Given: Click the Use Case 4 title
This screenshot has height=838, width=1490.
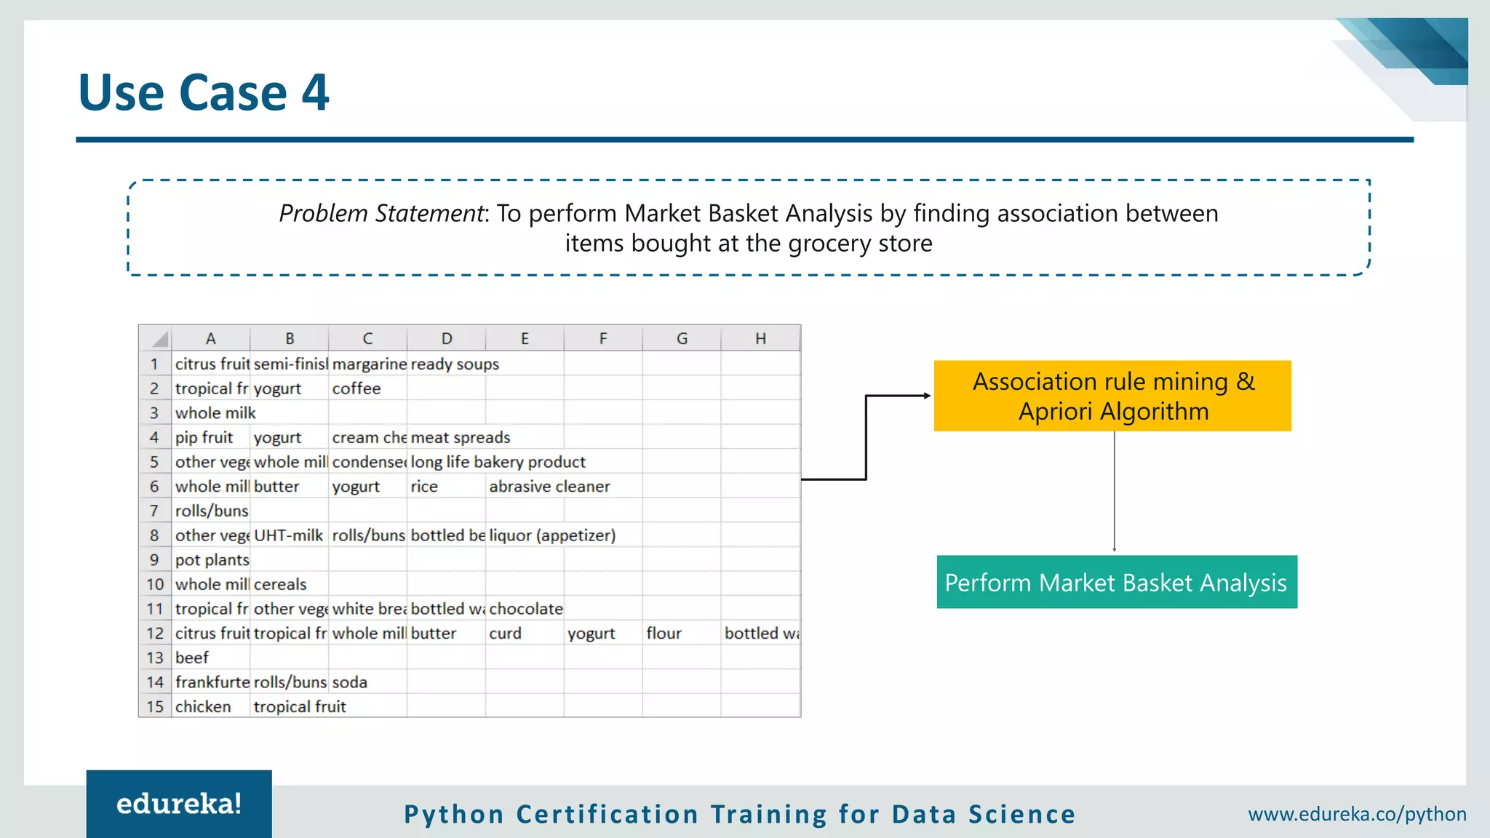Looking at the screenshot, I should (204, 92).
